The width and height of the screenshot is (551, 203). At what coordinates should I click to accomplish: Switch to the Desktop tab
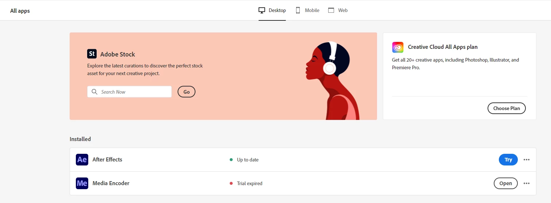(272, 11)
